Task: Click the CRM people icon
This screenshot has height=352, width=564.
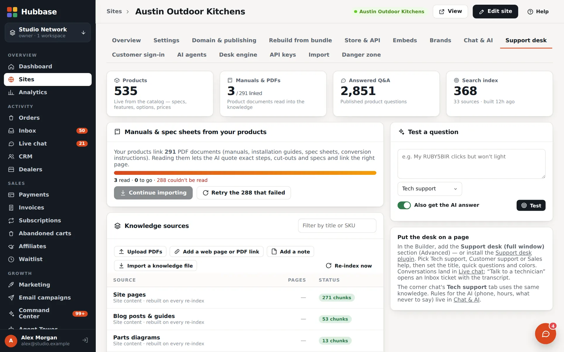Action: tap(11, 157)
